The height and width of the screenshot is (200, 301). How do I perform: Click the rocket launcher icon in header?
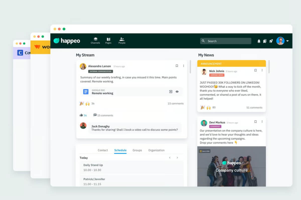271,41
